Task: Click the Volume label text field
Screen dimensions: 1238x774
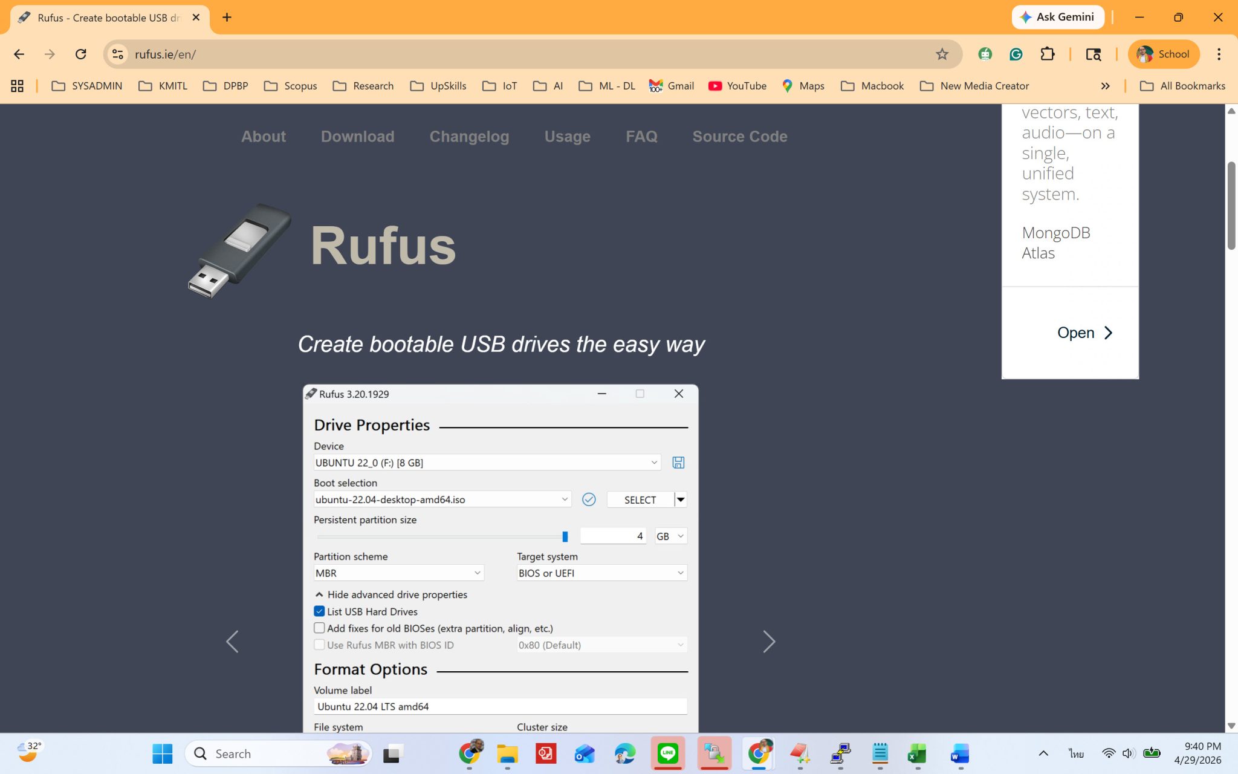Action: (x=501, y=706)
